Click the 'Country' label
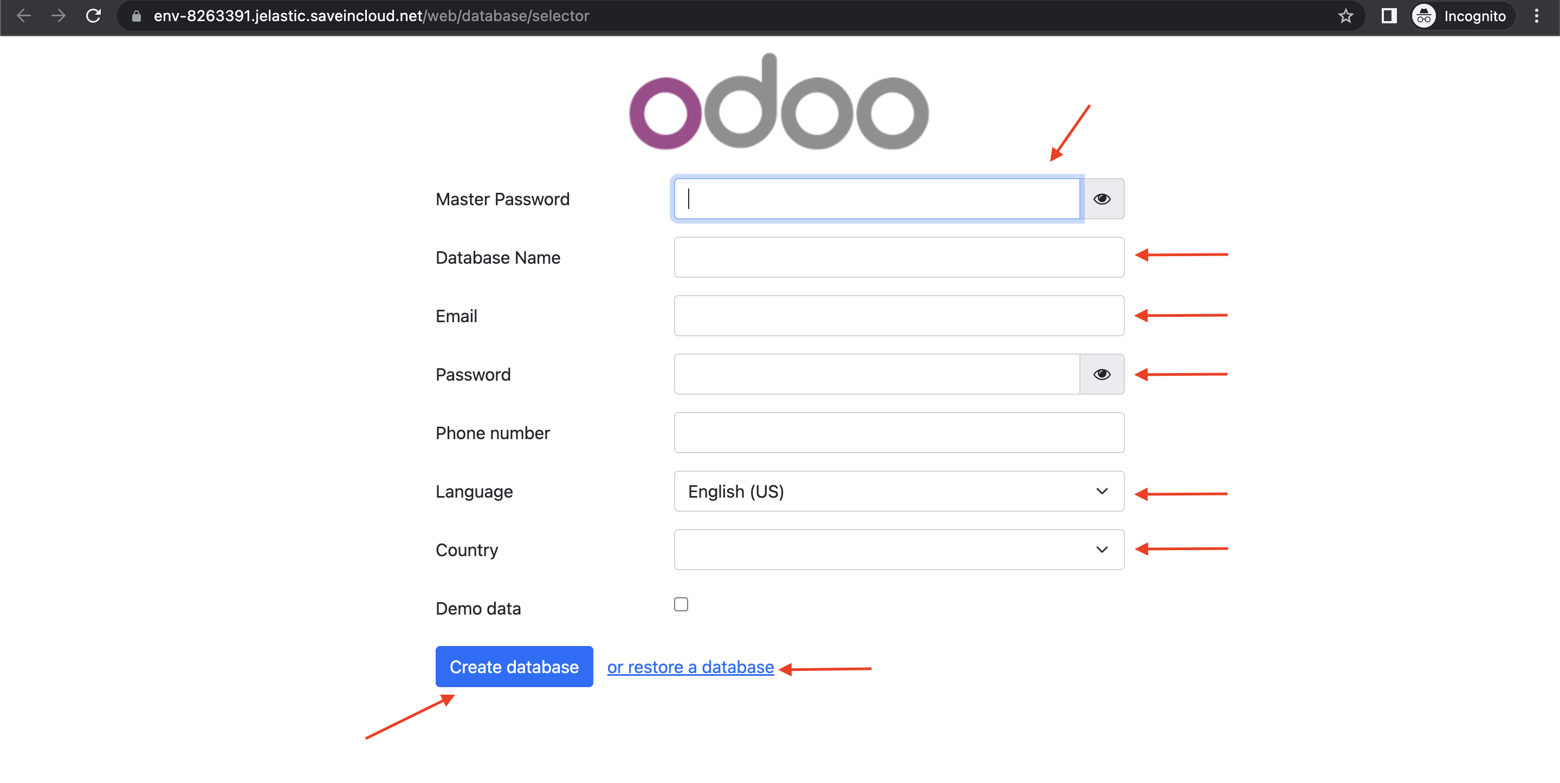Viewport: 1560px width, 783px height. (467, 550)
